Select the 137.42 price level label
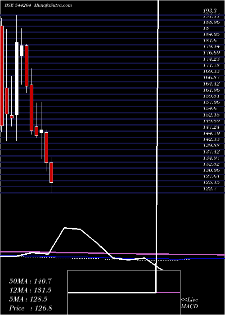 click(211, 152)
